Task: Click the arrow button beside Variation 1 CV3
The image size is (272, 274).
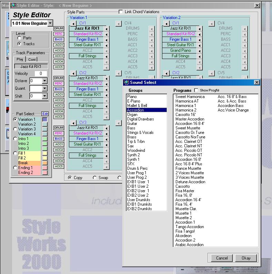Action: tap(73, 123)
